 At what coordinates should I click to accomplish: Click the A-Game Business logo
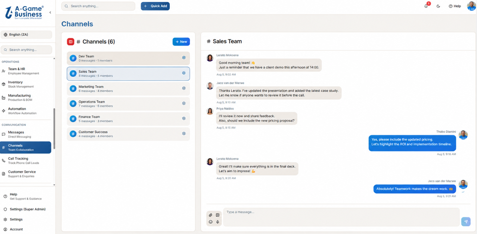24,12
